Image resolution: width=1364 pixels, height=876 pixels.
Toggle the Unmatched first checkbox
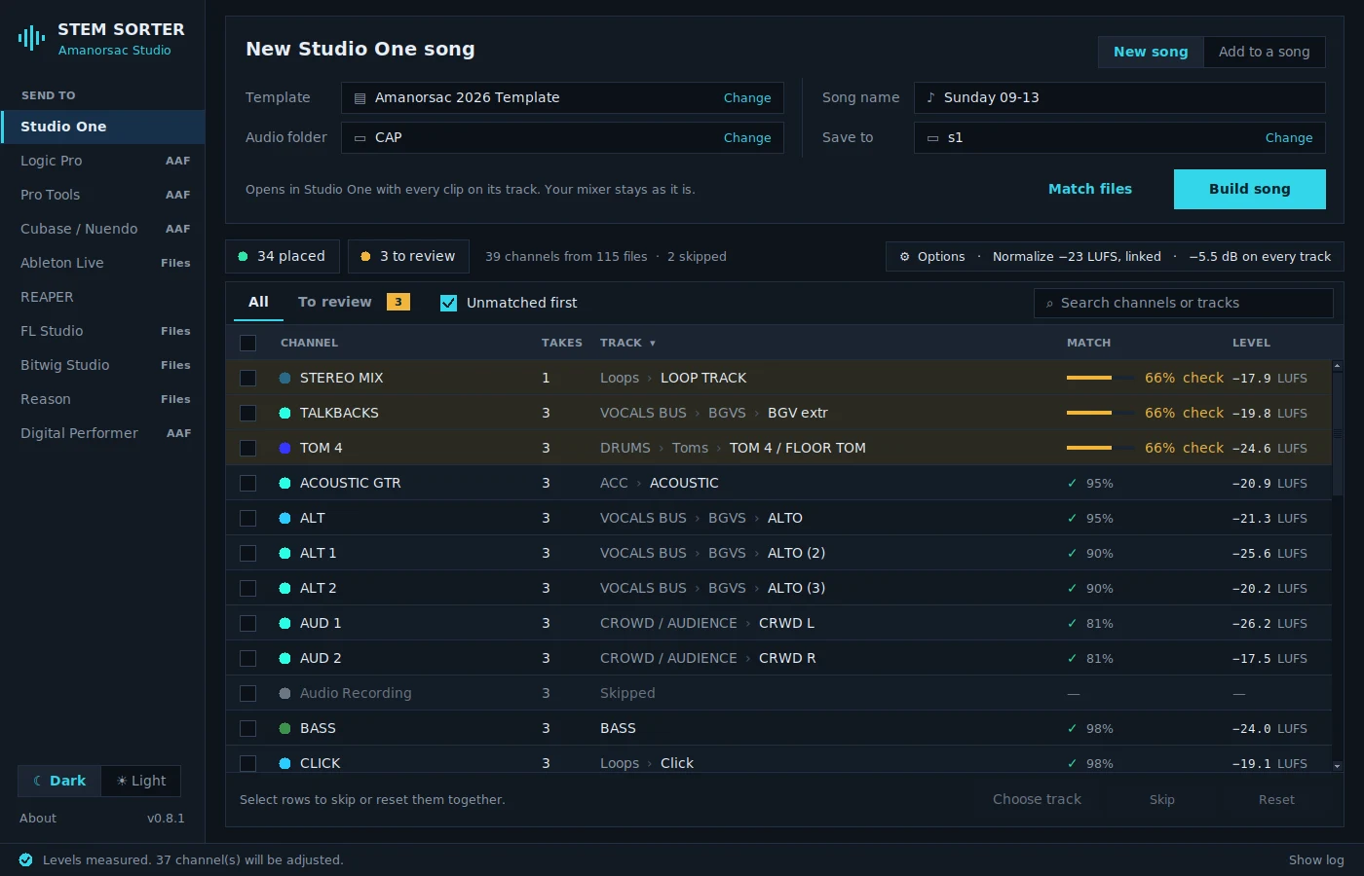click(448, 303)
